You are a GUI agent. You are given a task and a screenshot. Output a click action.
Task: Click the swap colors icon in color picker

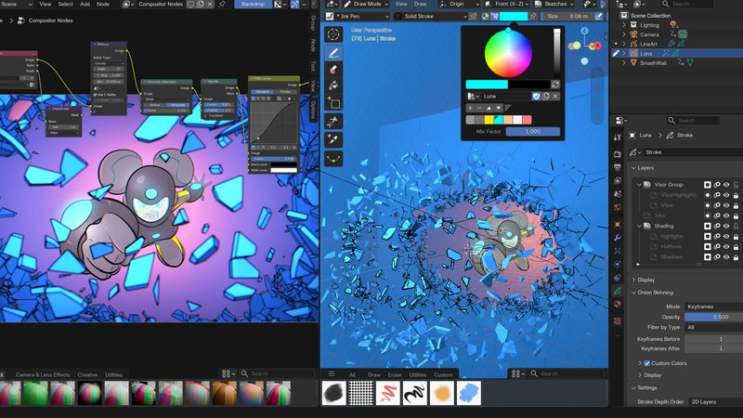coord(554,85)
